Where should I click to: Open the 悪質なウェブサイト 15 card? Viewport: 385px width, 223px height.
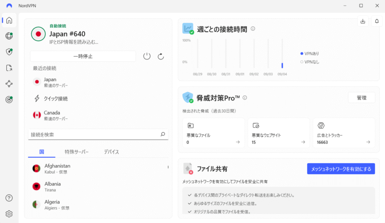279,133
